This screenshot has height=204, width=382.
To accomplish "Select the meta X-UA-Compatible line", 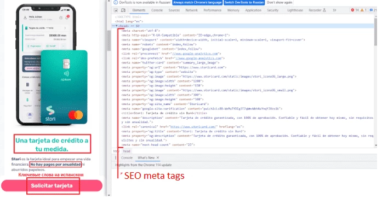I will pyautogui.click(x=175, y=35).
